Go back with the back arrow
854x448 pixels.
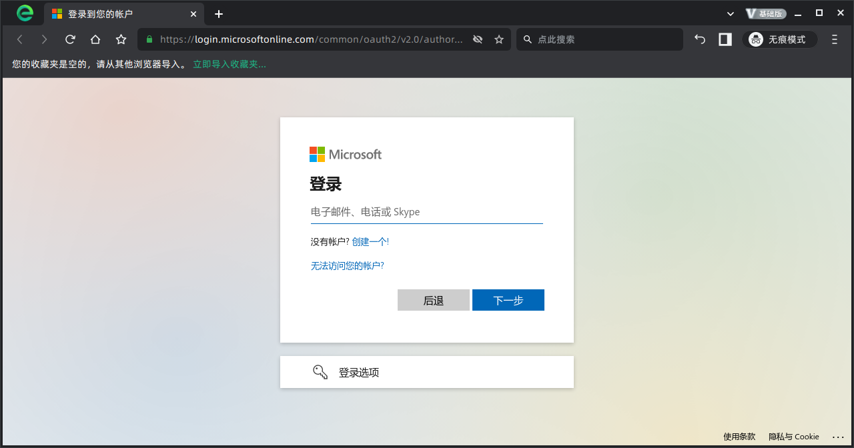20,39
